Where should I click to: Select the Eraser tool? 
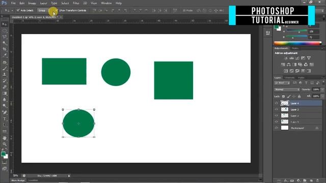pos(5,87)
